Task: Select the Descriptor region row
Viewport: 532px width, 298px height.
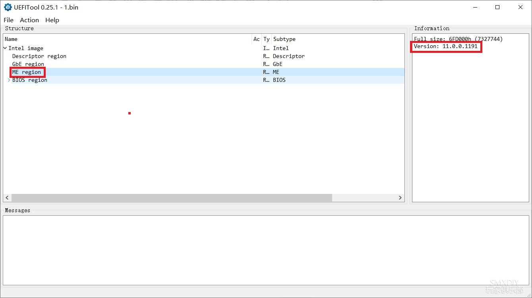Action: [204, 56]
